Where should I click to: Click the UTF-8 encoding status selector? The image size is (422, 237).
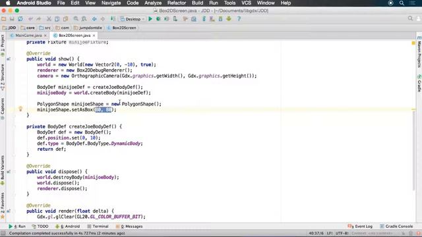point(342,233)
